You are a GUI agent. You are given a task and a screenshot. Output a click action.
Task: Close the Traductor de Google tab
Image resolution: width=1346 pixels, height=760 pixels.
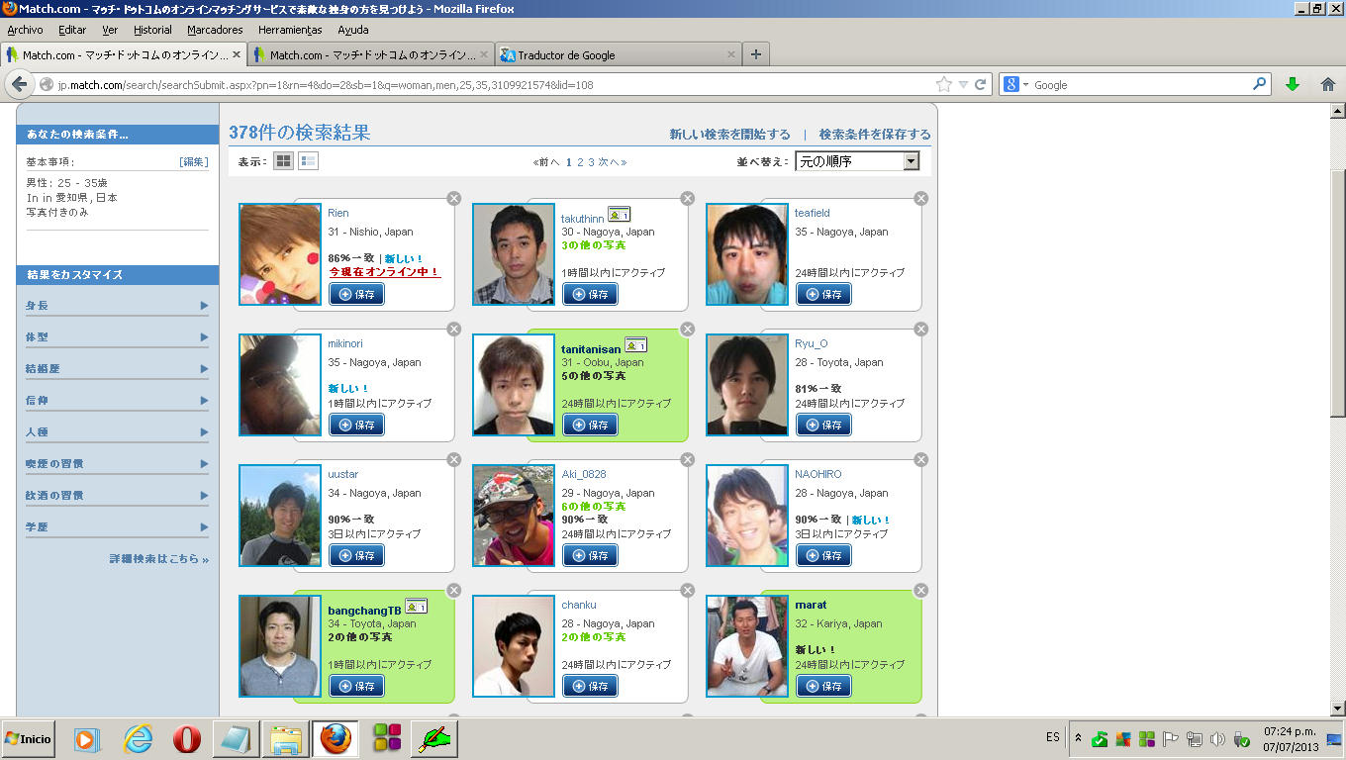pos(731,54)
